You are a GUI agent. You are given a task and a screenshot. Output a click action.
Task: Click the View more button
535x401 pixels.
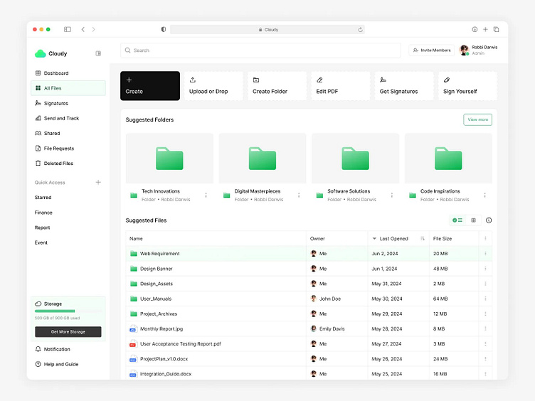pyautogui.click(x=477, y=119)
